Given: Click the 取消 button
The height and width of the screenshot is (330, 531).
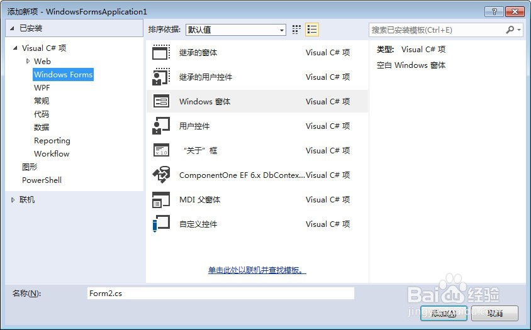Looking at the screenshot, I should click(495, 314).
